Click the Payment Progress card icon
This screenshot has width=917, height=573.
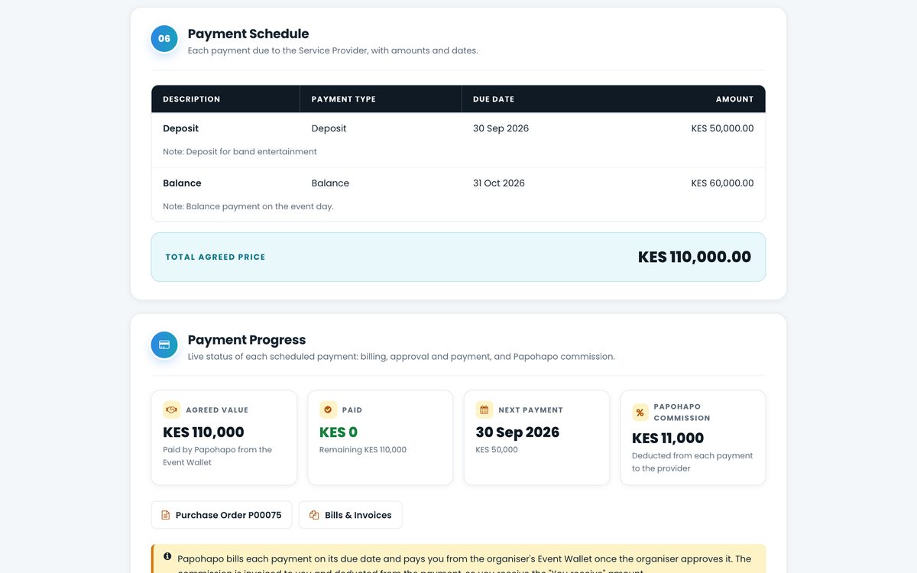(x=164, y=345)
